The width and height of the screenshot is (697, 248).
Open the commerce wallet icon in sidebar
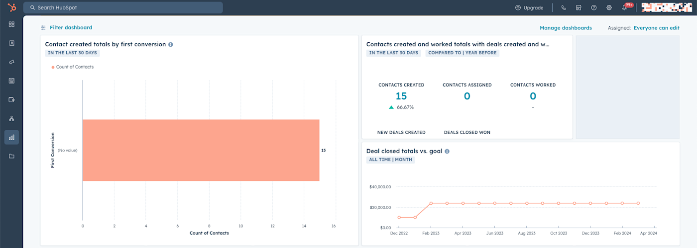point(11,99)
